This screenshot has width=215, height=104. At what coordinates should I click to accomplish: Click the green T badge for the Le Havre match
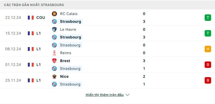208,33
